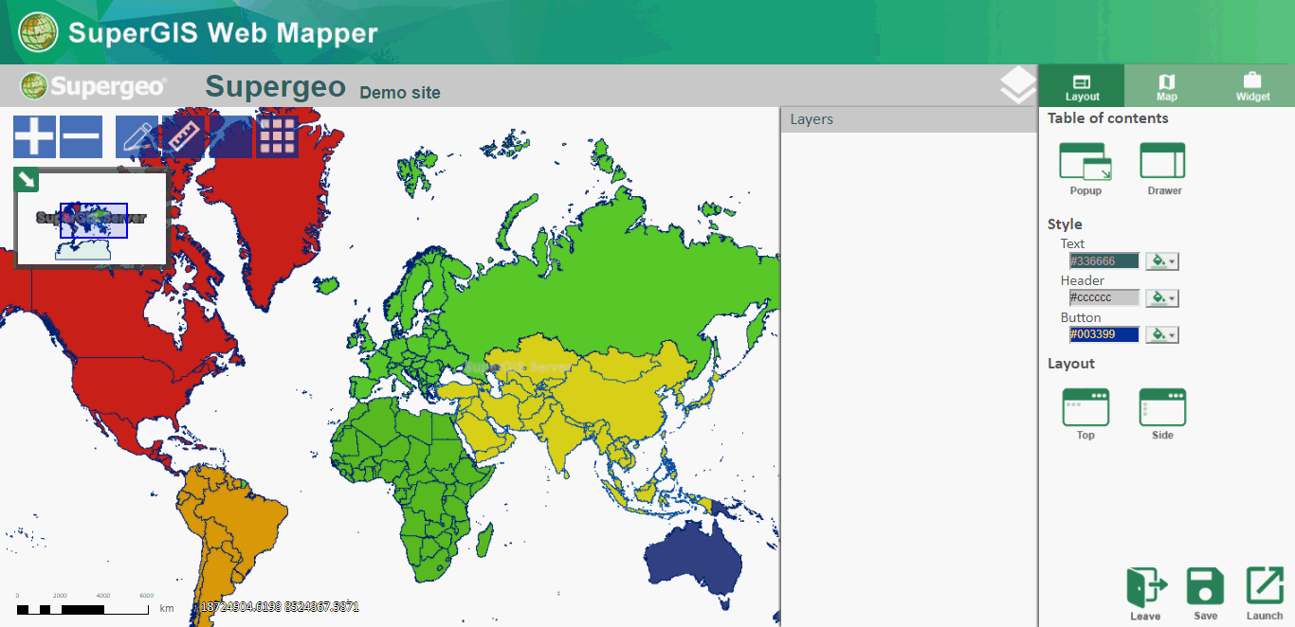This screenshot has width=1295, height=627.
Task: Click the map coordinates readout
Action: 280,606
